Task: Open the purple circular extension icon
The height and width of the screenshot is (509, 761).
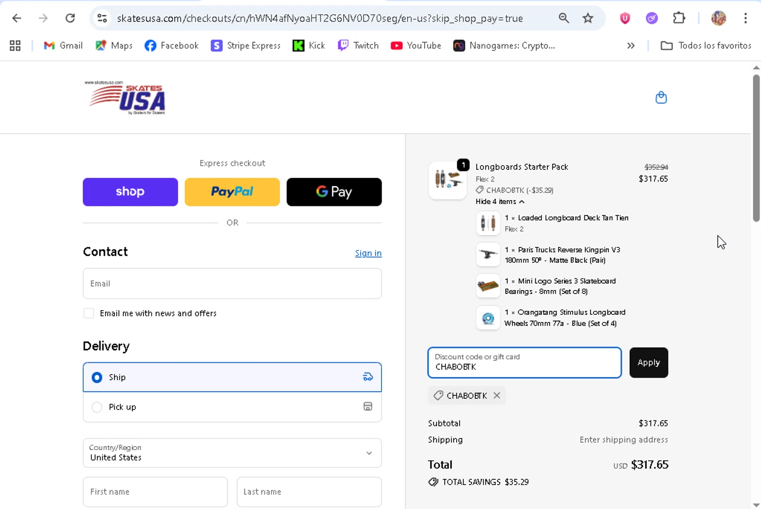Action: (652, 18)
